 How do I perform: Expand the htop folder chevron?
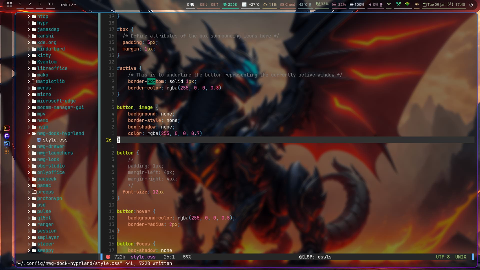coord(29,16)
